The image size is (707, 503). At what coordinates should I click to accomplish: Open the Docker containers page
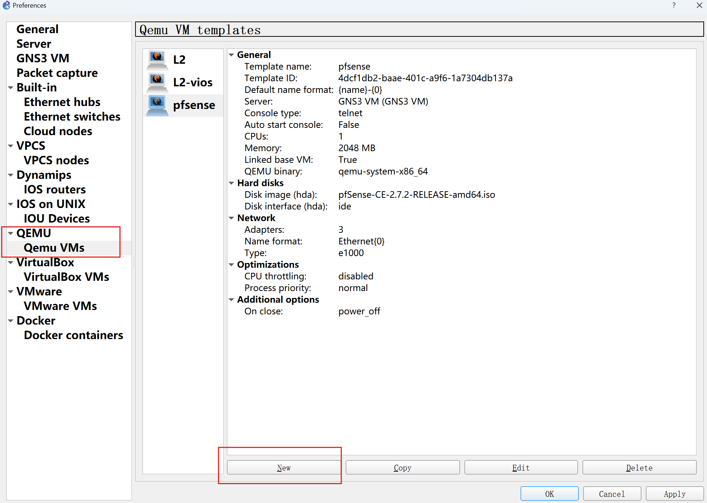click(x=73, y=335)
